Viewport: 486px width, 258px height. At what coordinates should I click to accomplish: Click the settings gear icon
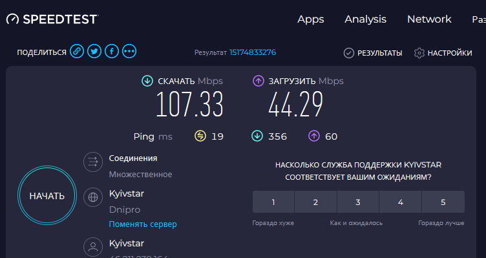pos(419,53)
